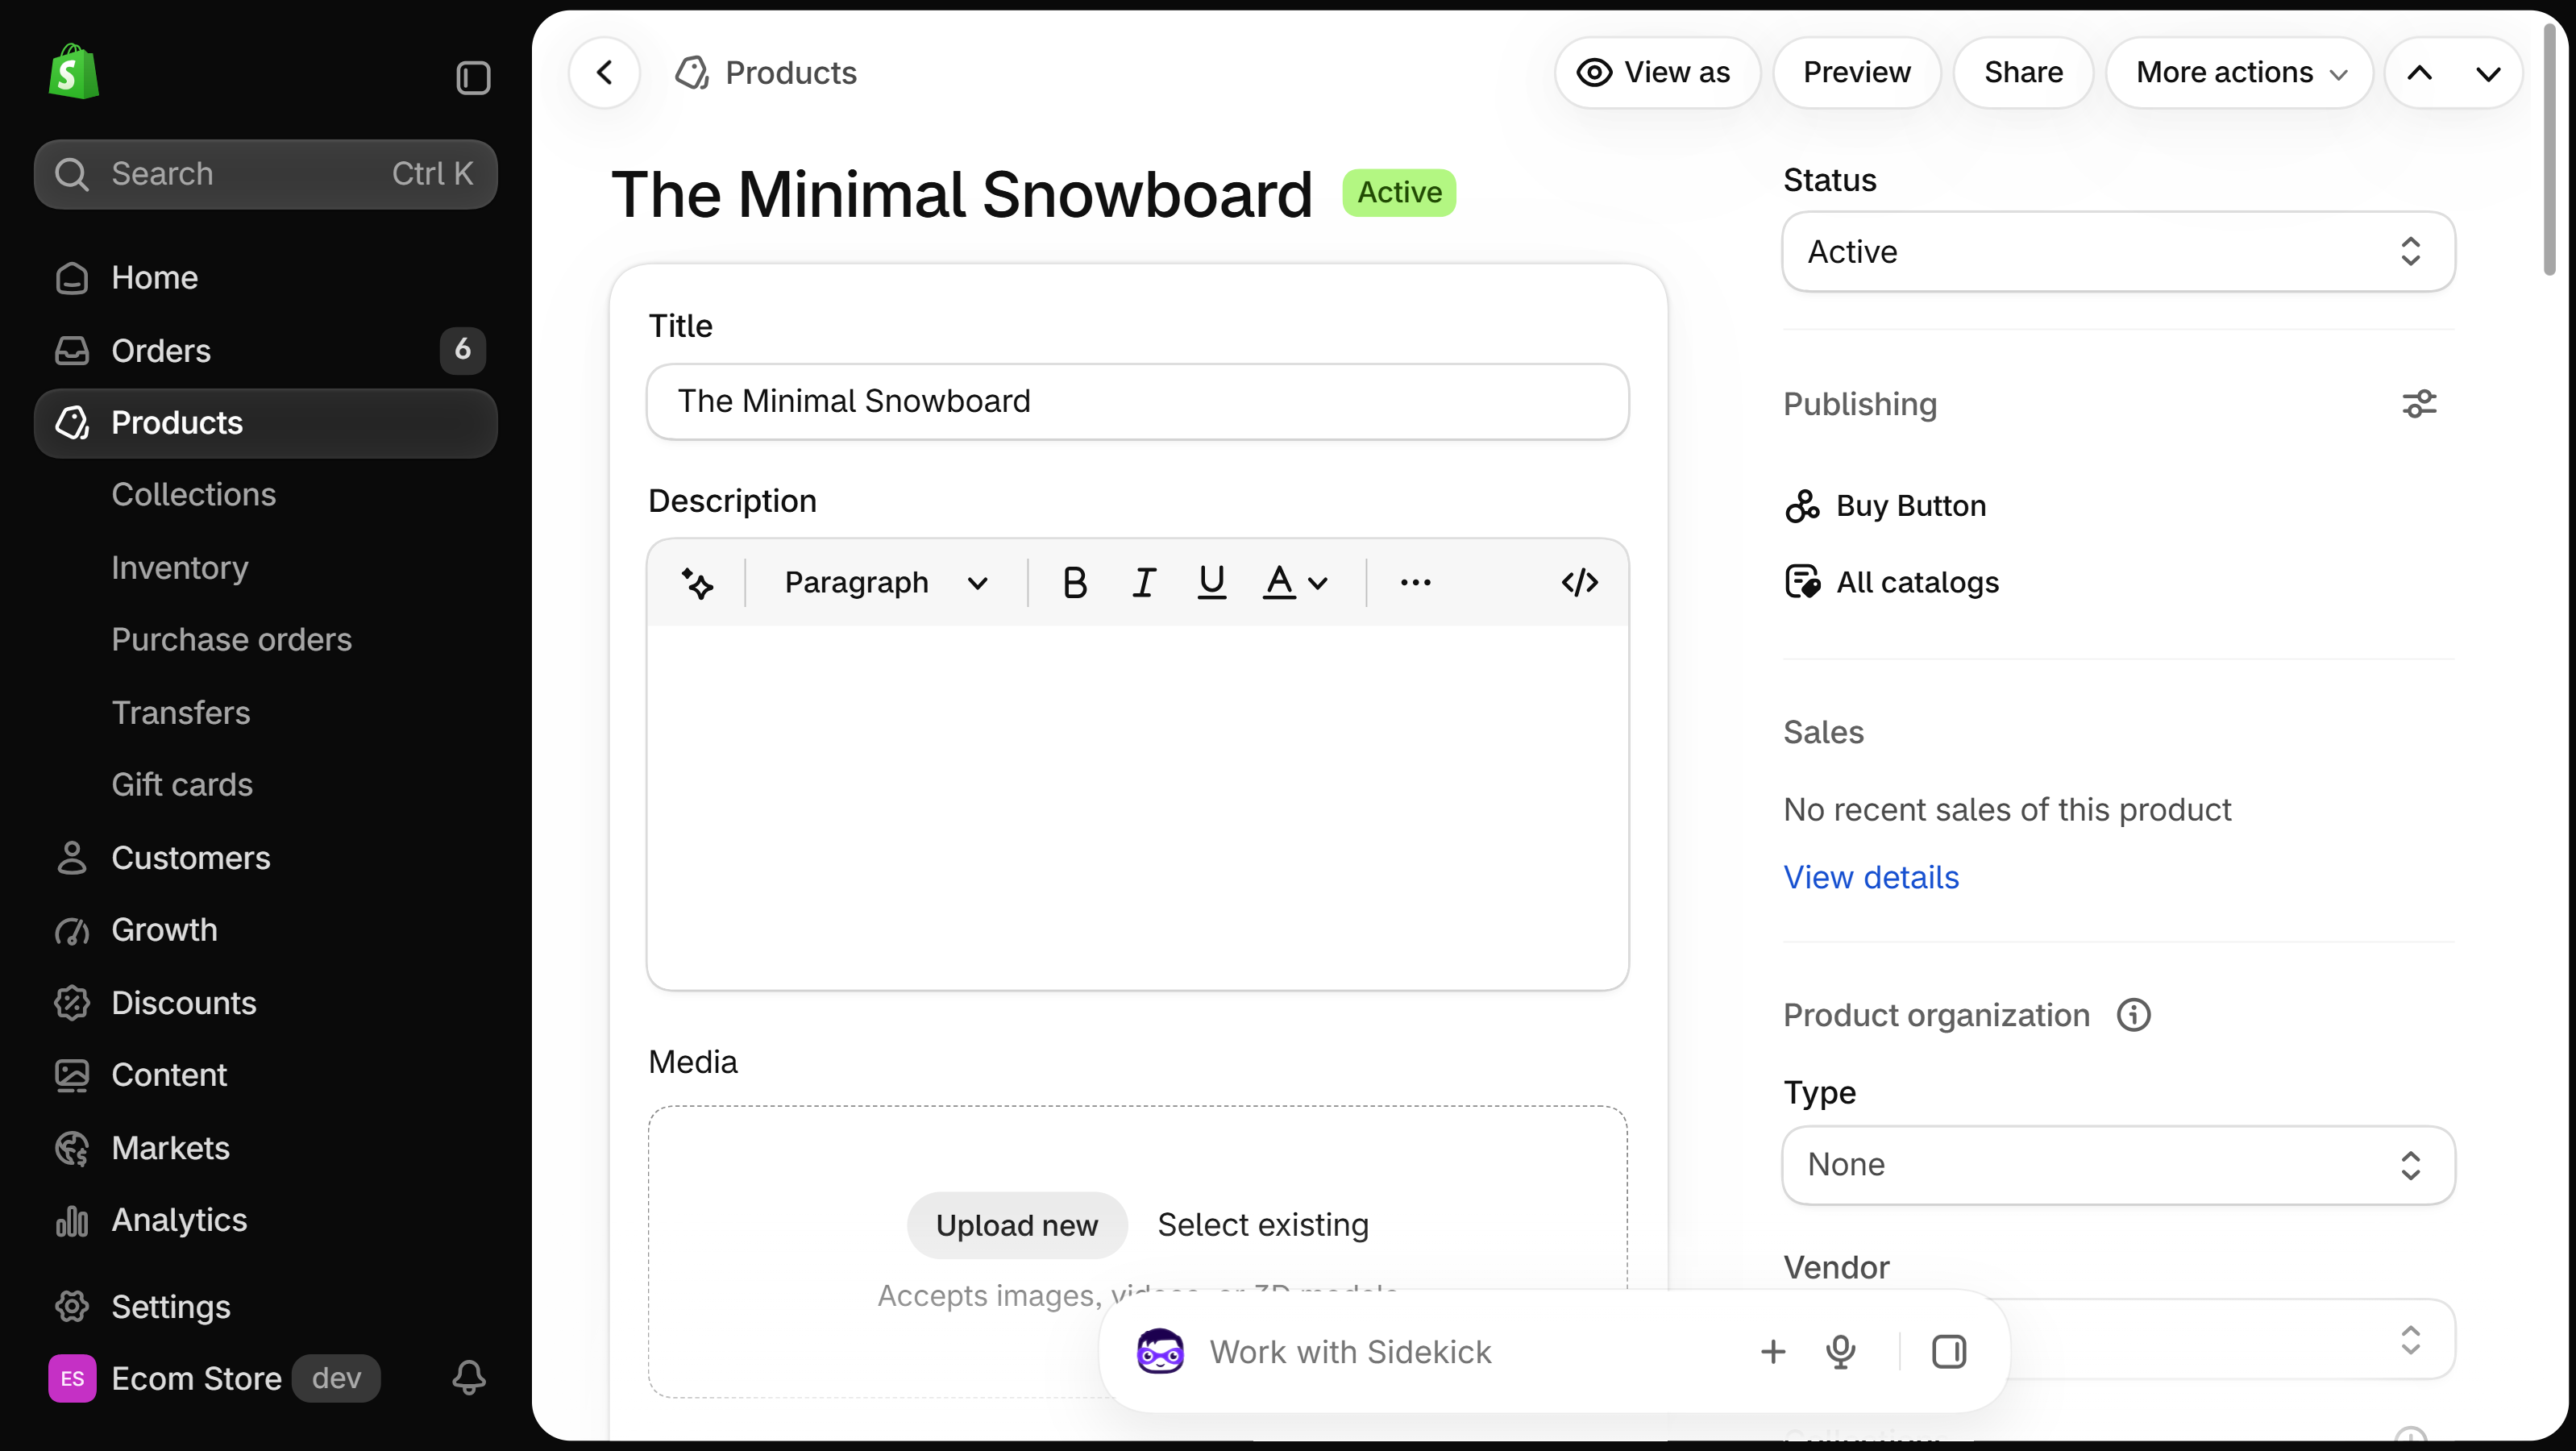Expand the More actions menu
This screenshot has width=2576, height=1451.
coord(2240,72)
